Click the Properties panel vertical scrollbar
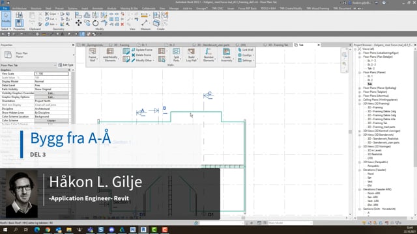This screenshot has height=234, width=417. [73, 98]
